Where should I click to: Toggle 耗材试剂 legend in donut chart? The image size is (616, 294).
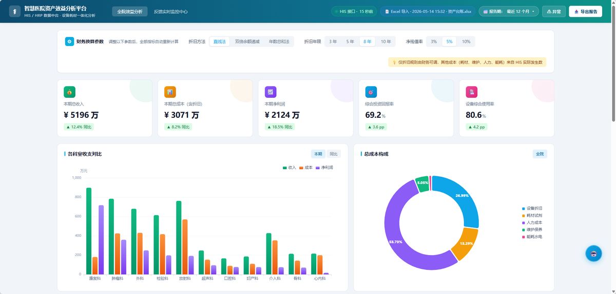pyautogui.click(x=532, y=216)
